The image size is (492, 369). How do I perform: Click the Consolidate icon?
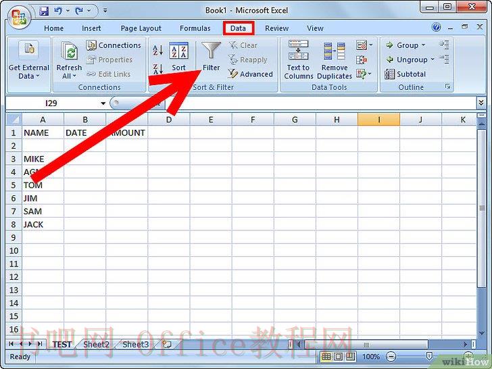[x=362, y=59]
